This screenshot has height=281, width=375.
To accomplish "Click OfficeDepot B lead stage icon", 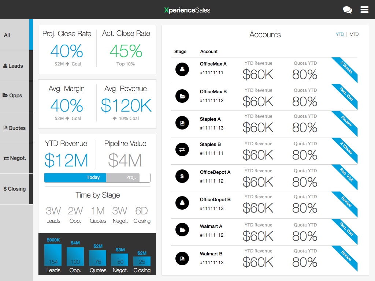I will tap(182, 203).
